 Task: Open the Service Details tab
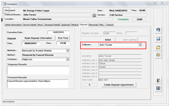click(30, 25)
